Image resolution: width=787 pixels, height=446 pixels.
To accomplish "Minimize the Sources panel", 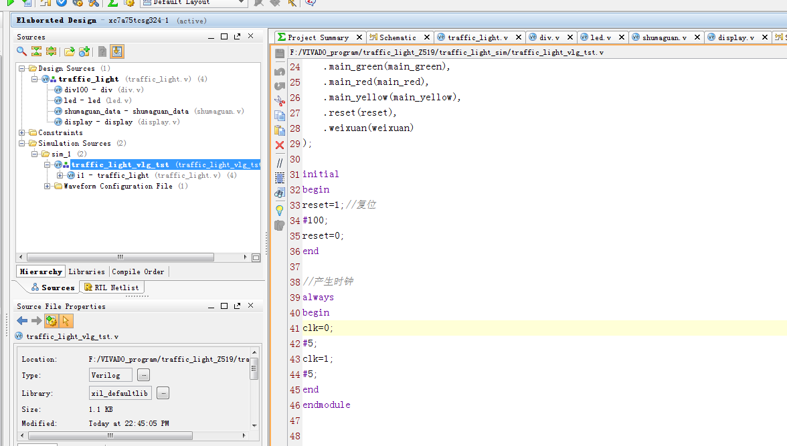I will point(211,37).
